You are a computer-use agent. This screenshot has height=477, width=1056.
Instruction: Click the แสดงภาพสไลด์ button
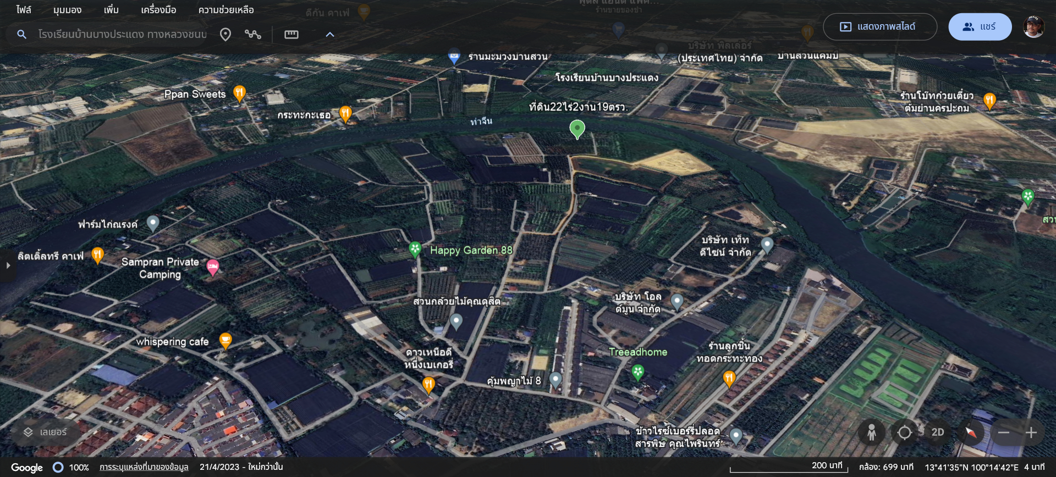(879, 27)
